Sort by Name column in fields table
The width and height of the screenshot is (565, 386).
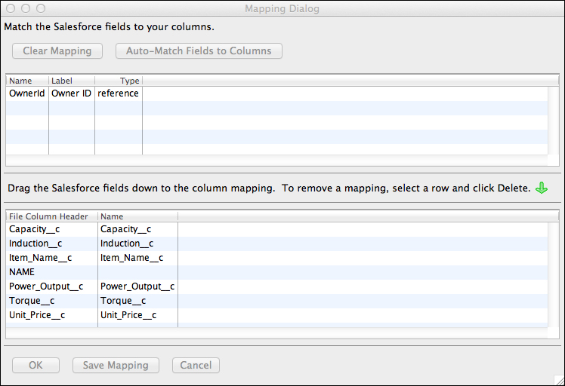point(26,80)
